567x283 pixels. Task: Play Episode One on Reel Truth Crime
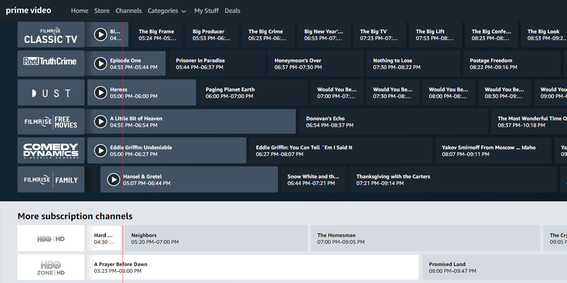100,63
